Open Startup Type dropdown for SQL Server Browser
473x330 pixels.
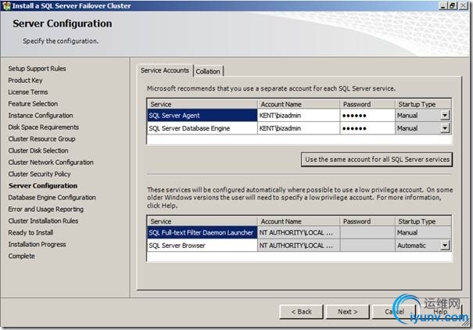click(445, 246)
